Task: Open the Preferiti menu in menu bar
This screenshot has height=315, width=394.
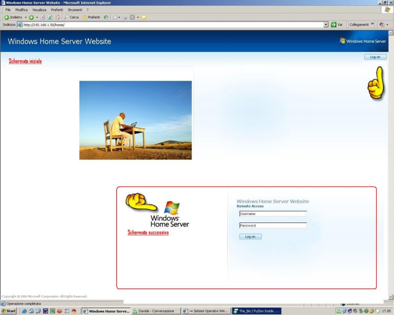Action: coord(57,10)
